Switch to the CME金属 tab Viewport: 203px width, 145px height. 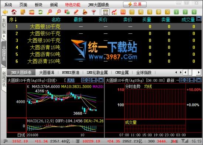pos(122,73)
